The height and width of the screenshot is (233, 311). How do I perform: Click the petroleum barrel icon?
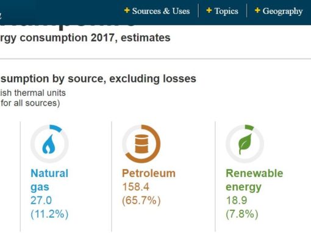coord(141,144)
